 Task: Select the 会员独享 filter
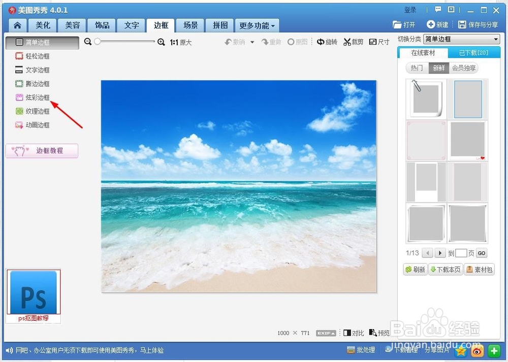point(464,68)
